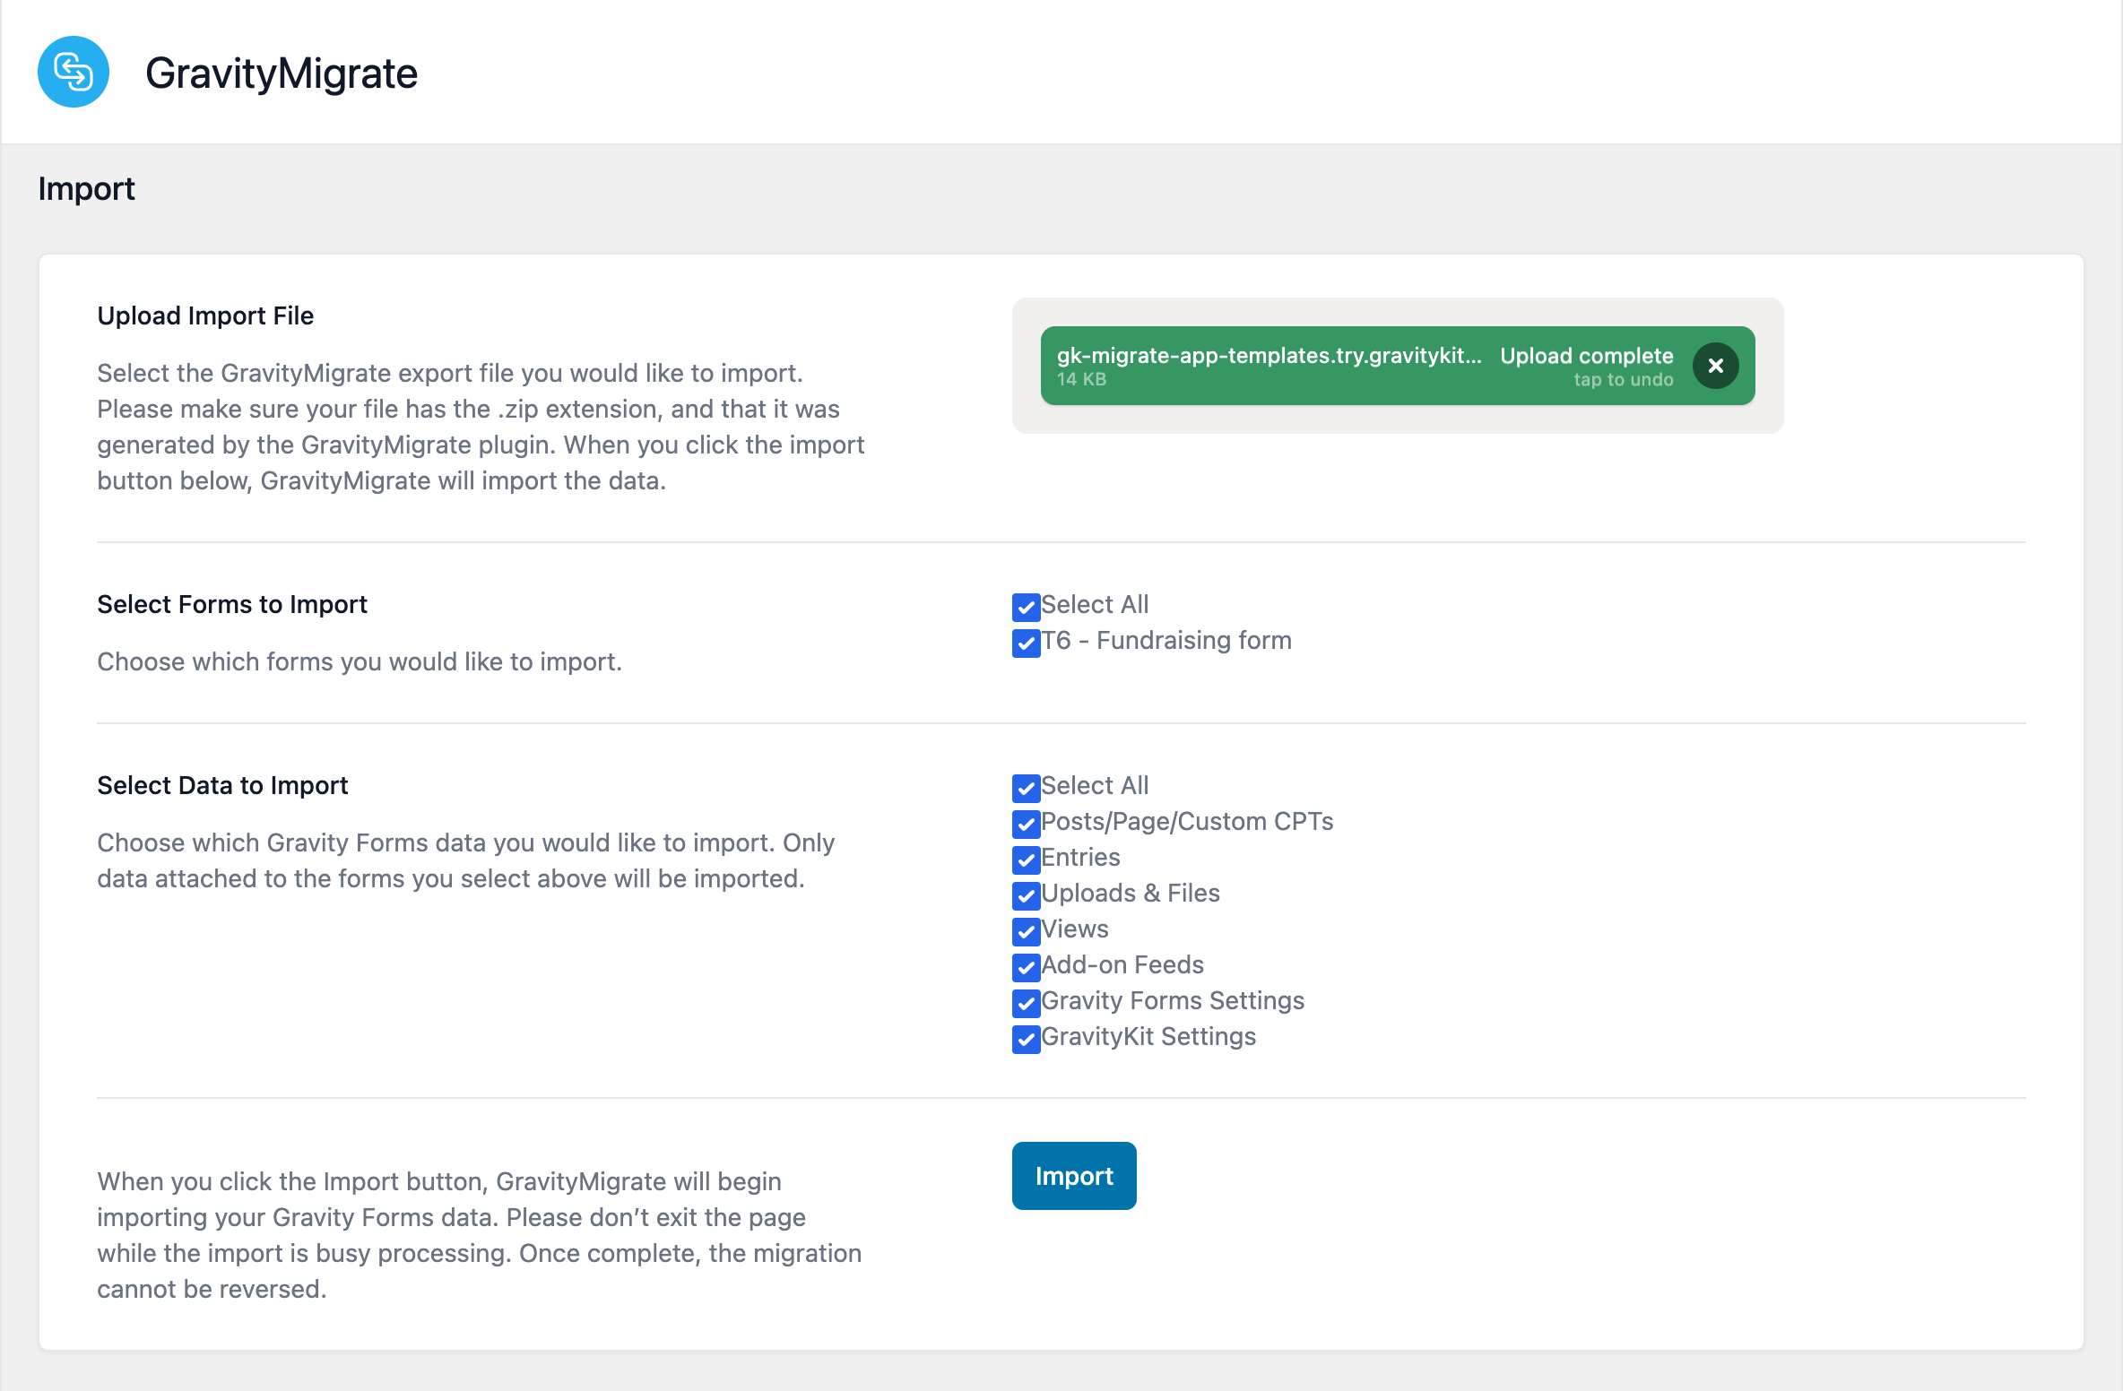
Task: Toggle the Views checkbox off
Action: tap(1025, 932)
